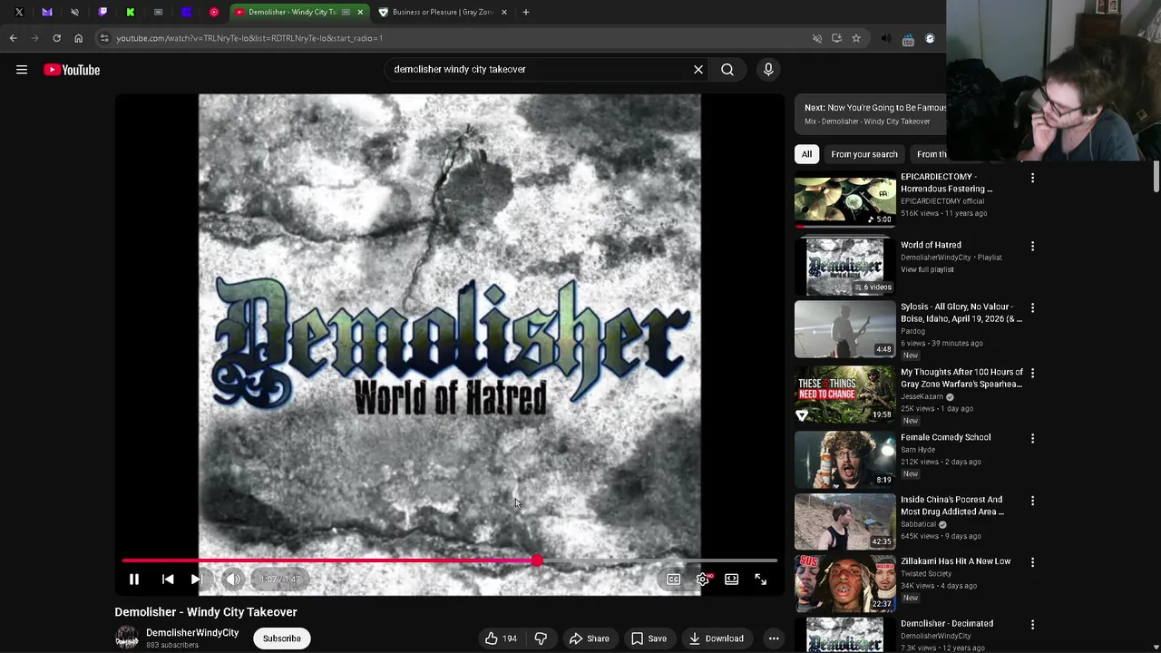Image resolution: width=1161 pixels, height=653 pixels.
Task: Open the DemolisherWindyCity channel avatar
Action: point(127,638)
